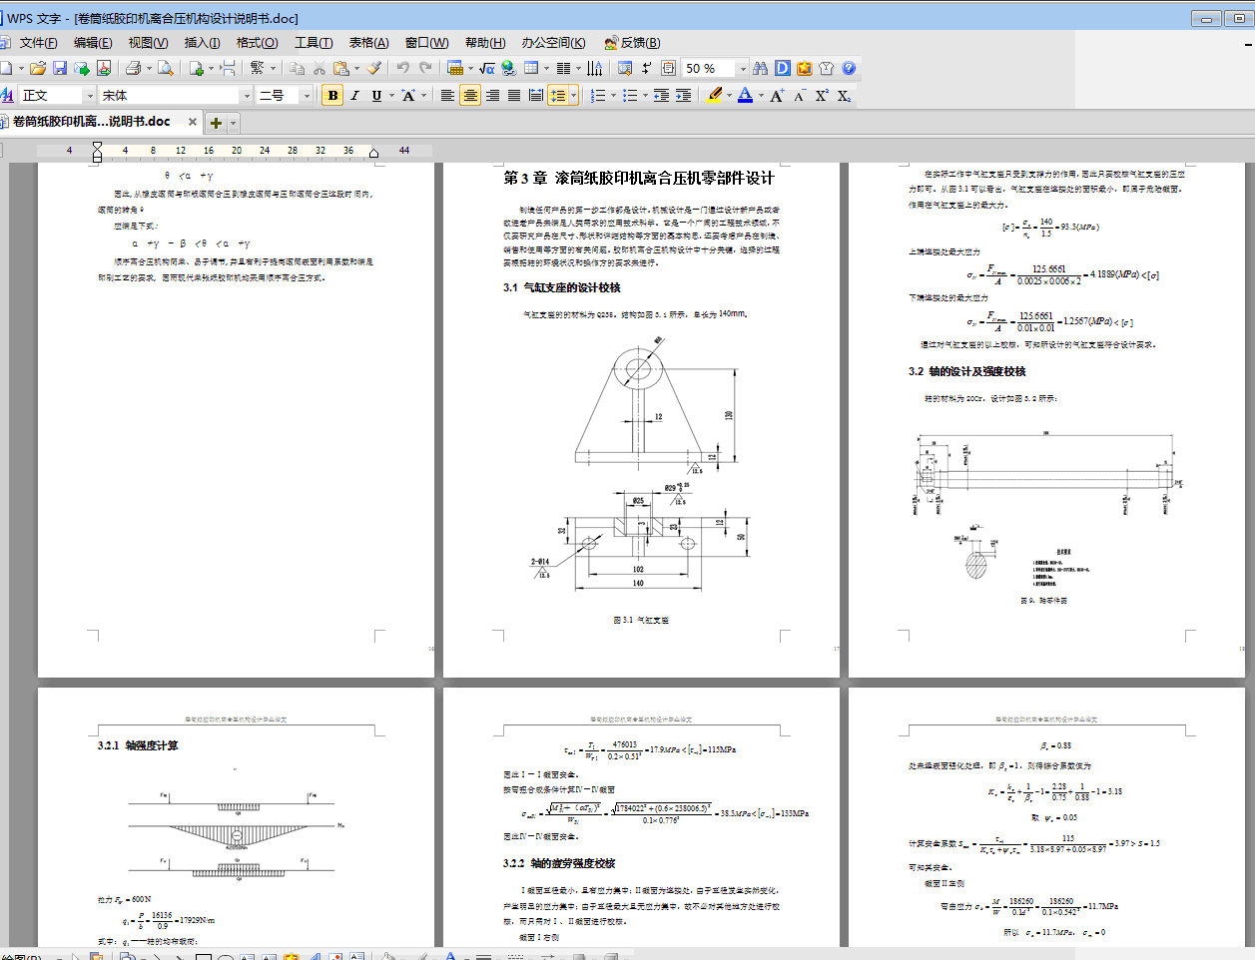Screen dimensions: 1255x960
Task: Redo the last undone action
Action: click(x=425, y=68)
